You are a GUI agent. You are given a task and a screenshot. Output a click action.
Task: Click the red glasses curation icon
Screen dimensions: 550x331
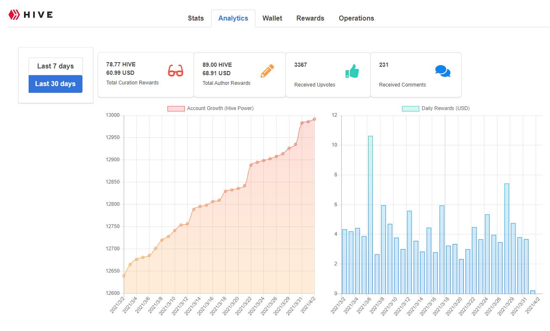pyautogui.click(x=175, y=71)
